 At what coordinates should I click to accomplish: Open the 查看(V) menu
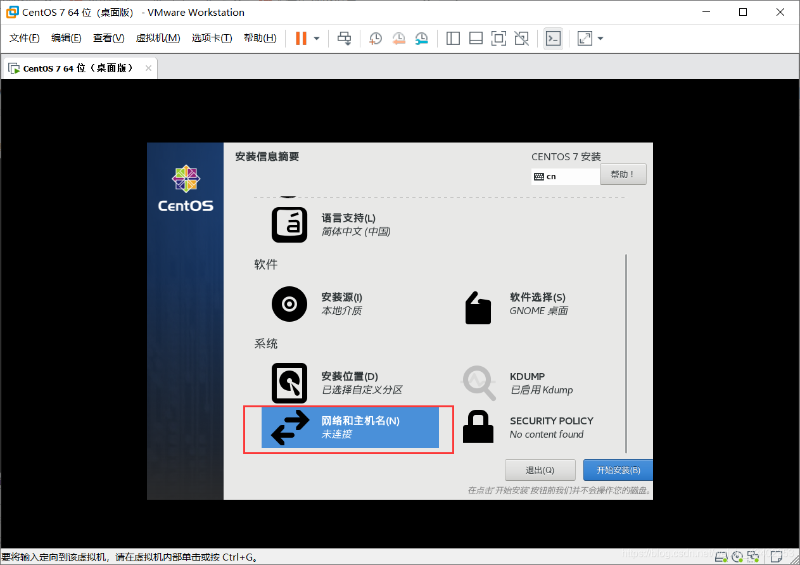coord(109,38)
